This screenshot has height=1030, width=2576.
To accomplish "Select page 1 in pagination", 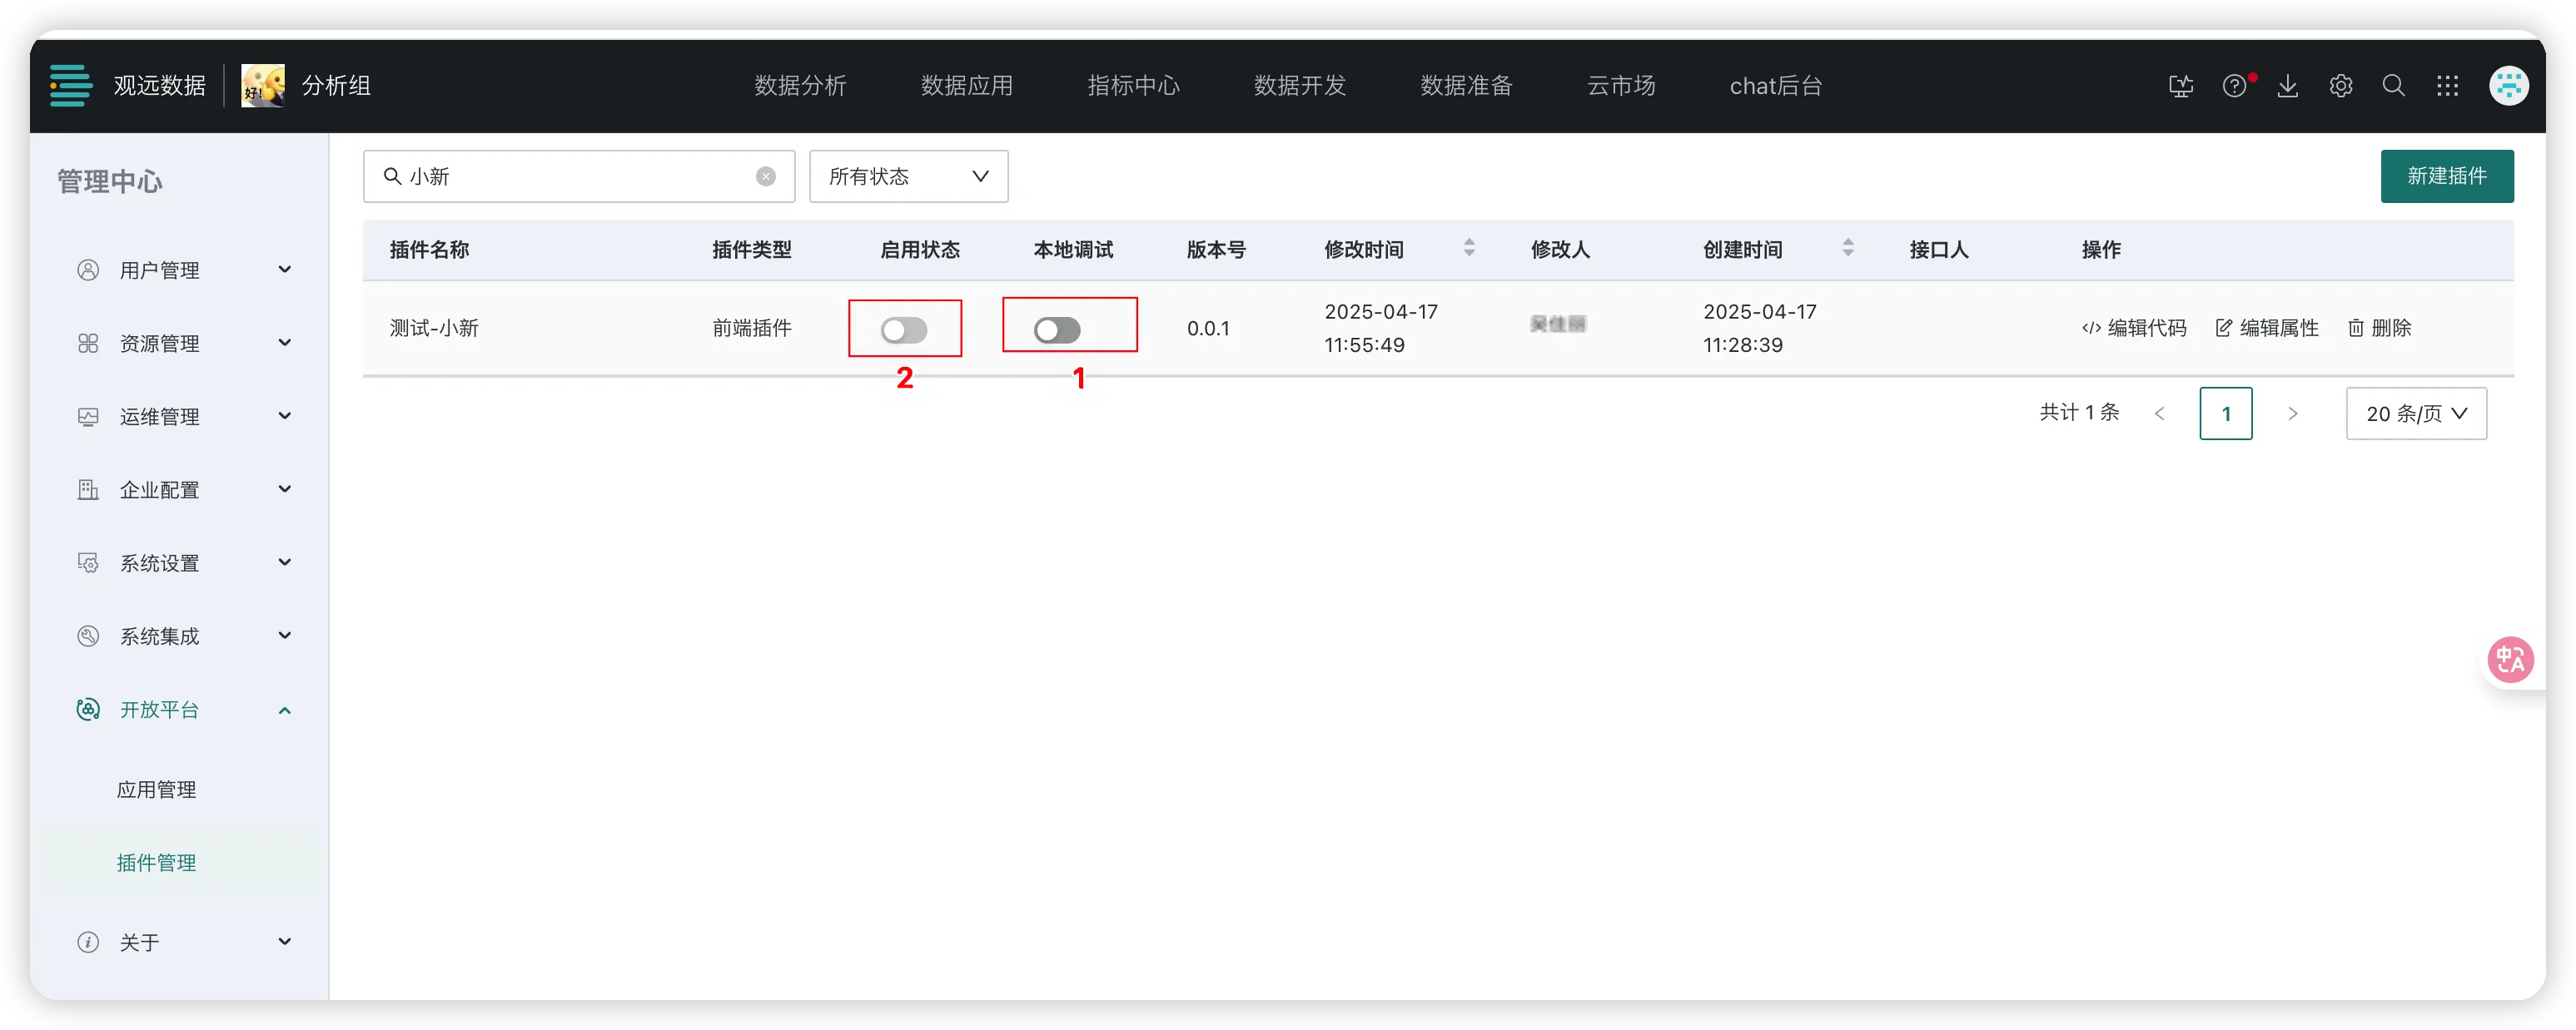I will pyautogui.click(x=2225, y=413).
